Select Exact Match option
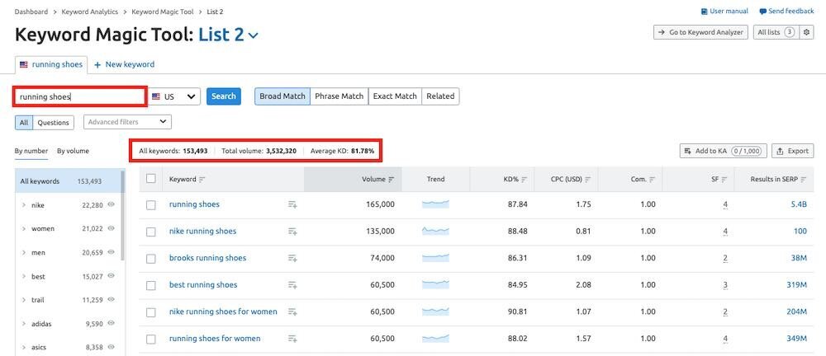Image resolution: width=826 pixels, height=356 pixels. (x=395, y=96)
